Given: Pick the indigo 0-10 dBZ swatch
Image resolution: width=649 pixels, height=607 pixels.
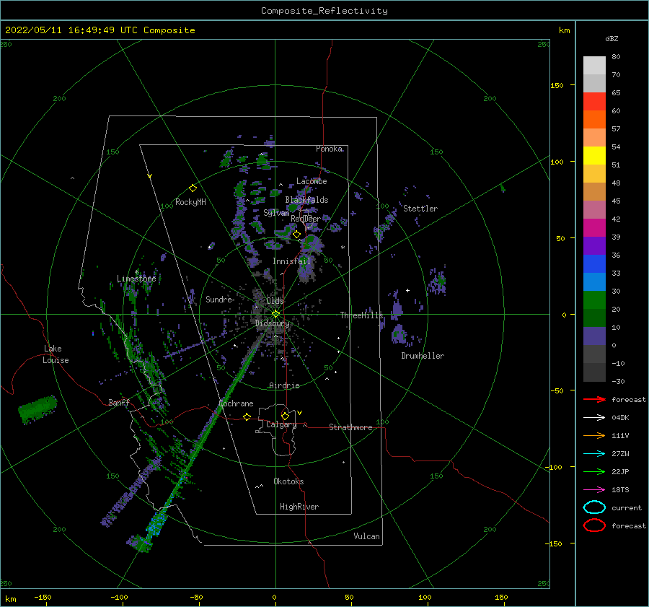Looking at the screenshot, I should 594,336.
